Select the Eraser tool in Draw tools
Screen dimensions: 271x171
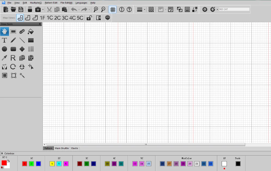coord(22,32)
